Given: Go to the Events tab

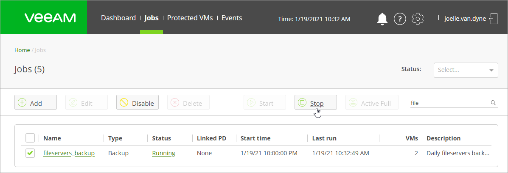Looking at the screenshot, I should 232,18.
